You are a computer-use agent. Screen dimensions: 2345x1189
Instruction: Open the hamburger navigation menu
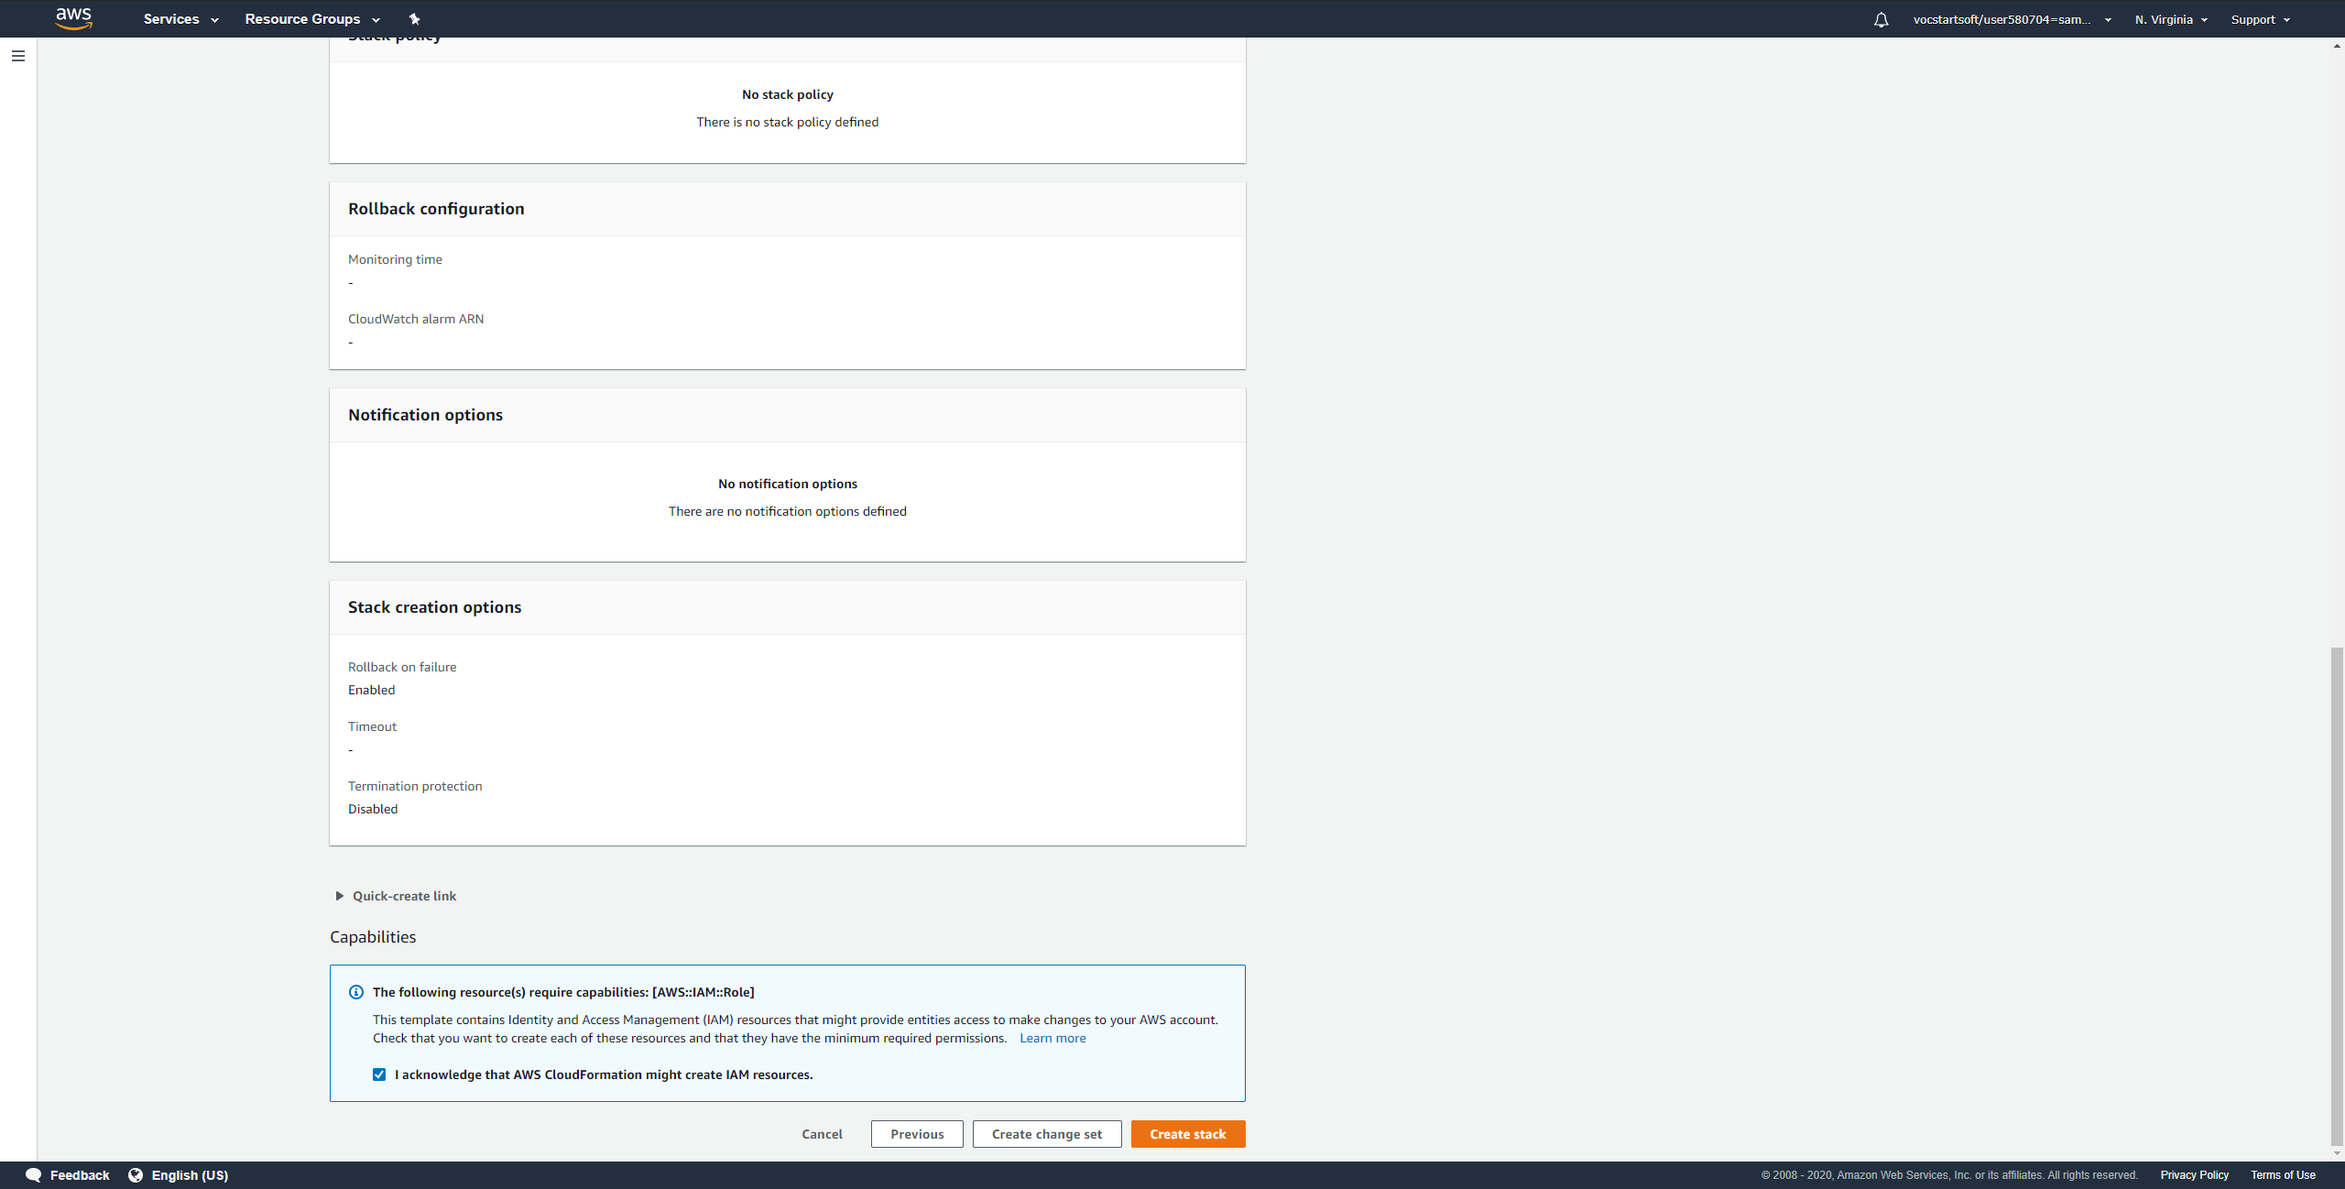pos(18,56)
